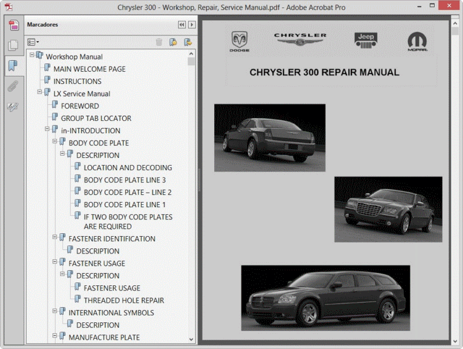Collapse the LX Service Manual node
463x349 pixels.
click(39, 92)
